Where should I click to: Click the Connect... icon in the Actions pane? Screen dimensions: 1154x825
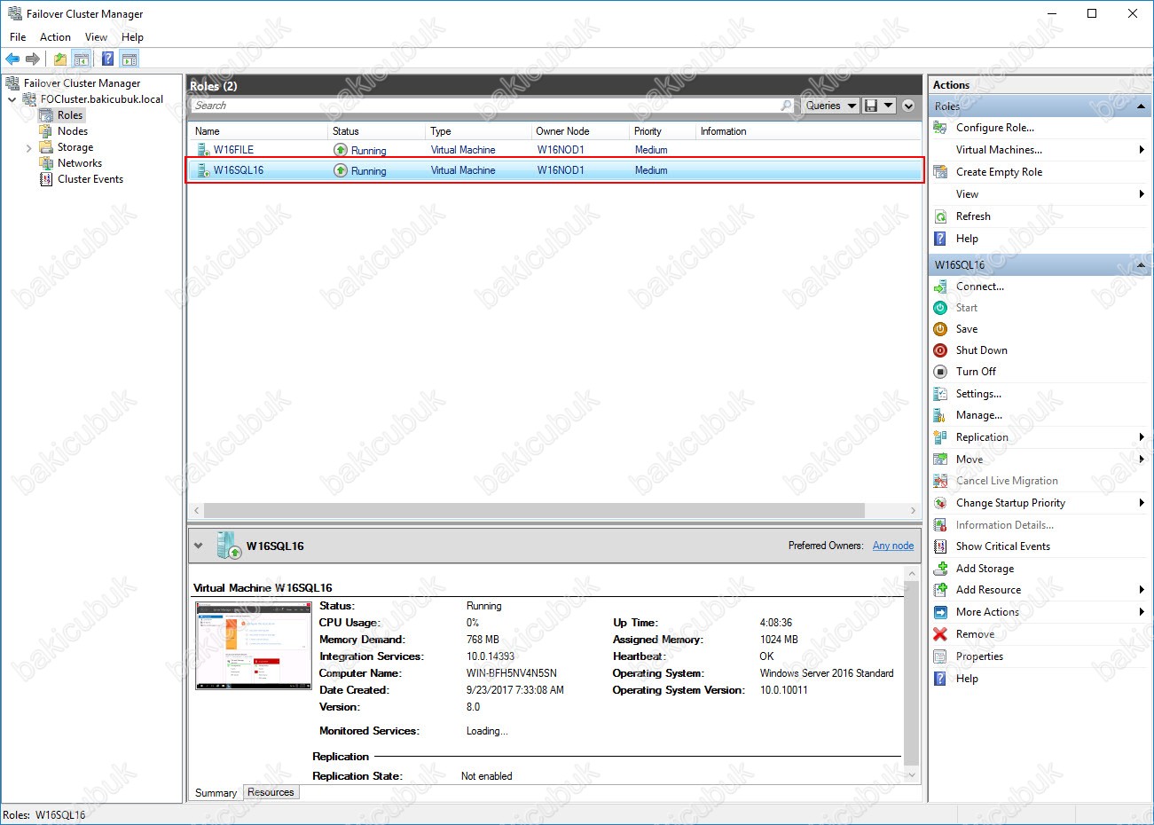(940, 287)
